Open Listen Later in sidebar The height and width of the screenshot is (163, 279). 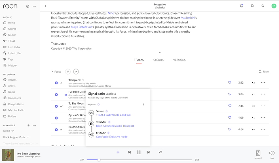[12, 53]
